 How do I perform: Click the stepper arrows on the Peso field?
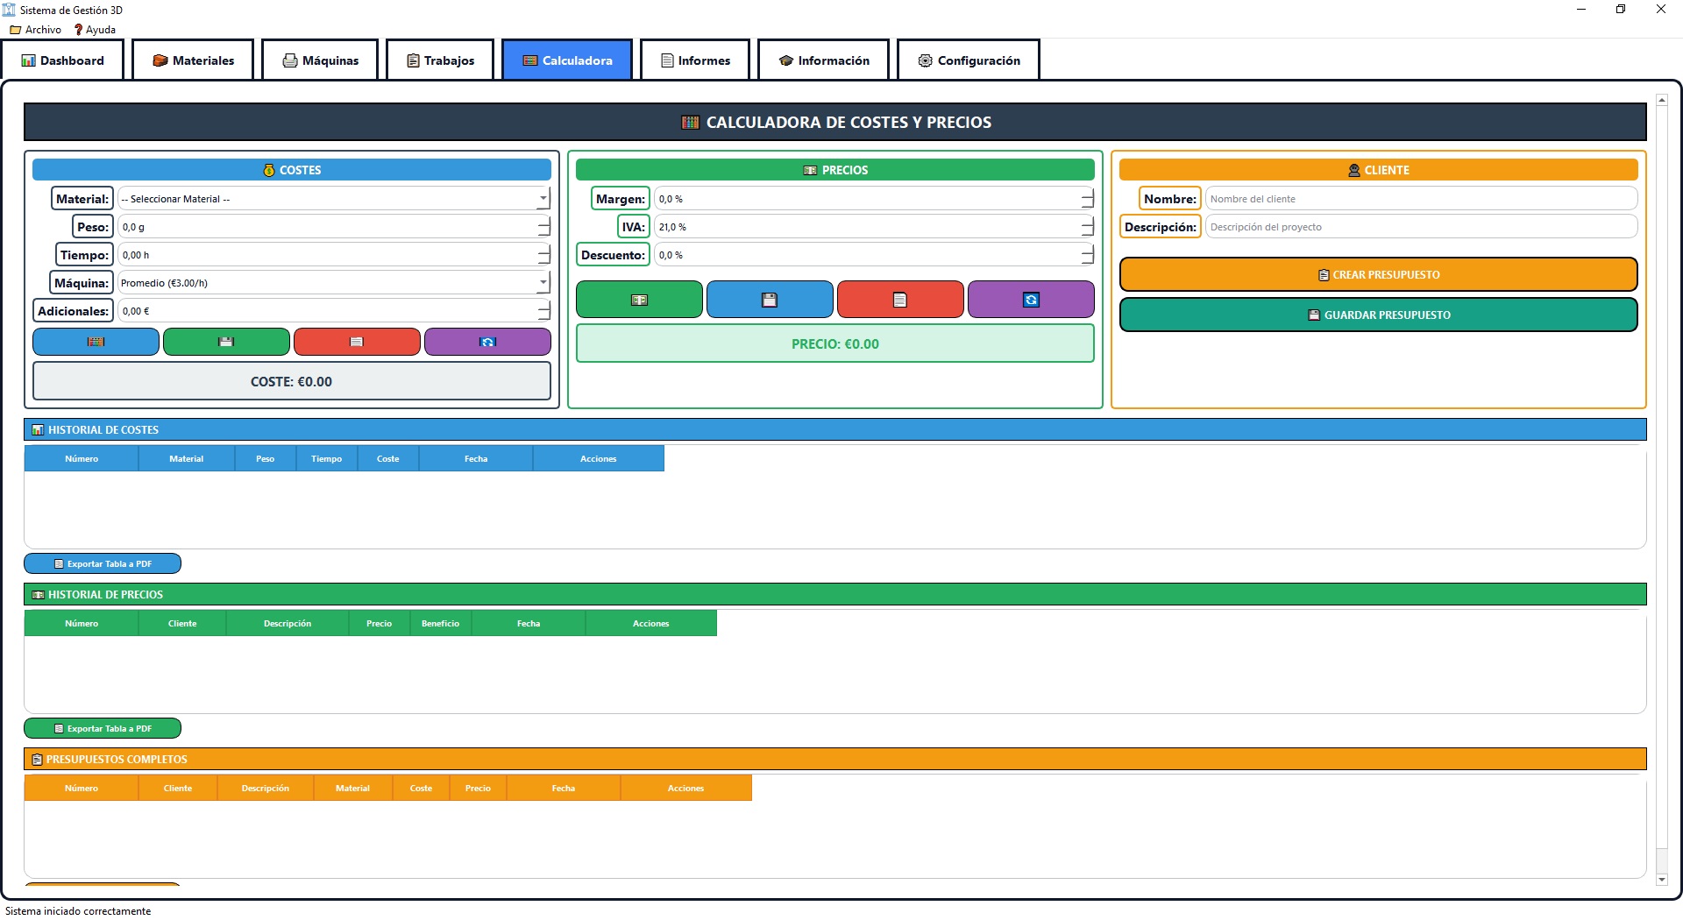(543, 227)
